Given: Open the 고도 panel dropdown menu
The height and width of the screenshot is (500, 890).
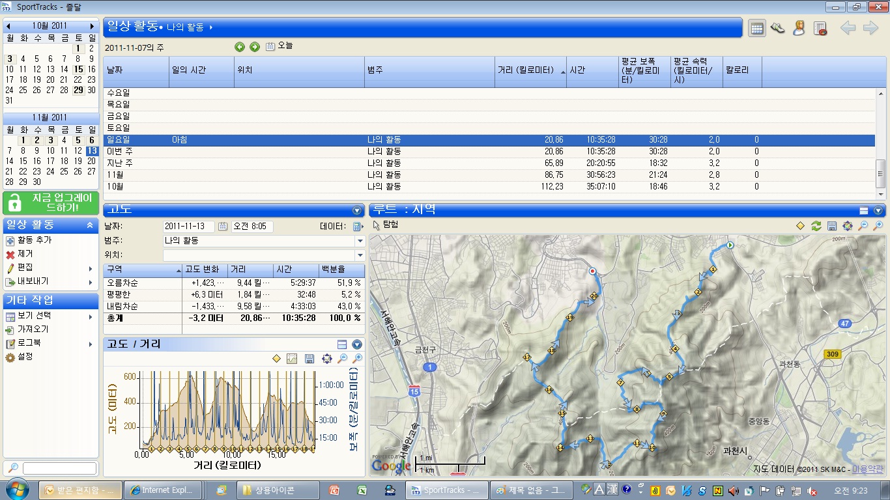Looking at the screenshot, I should pos(356,210).
